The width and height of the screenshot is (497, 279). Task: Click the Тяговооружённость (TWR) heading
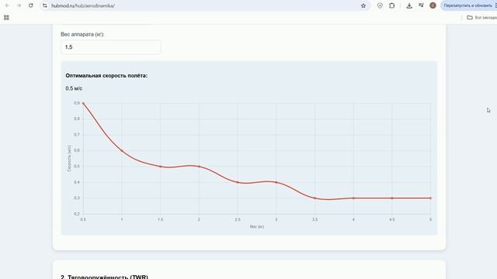(104, 277)
